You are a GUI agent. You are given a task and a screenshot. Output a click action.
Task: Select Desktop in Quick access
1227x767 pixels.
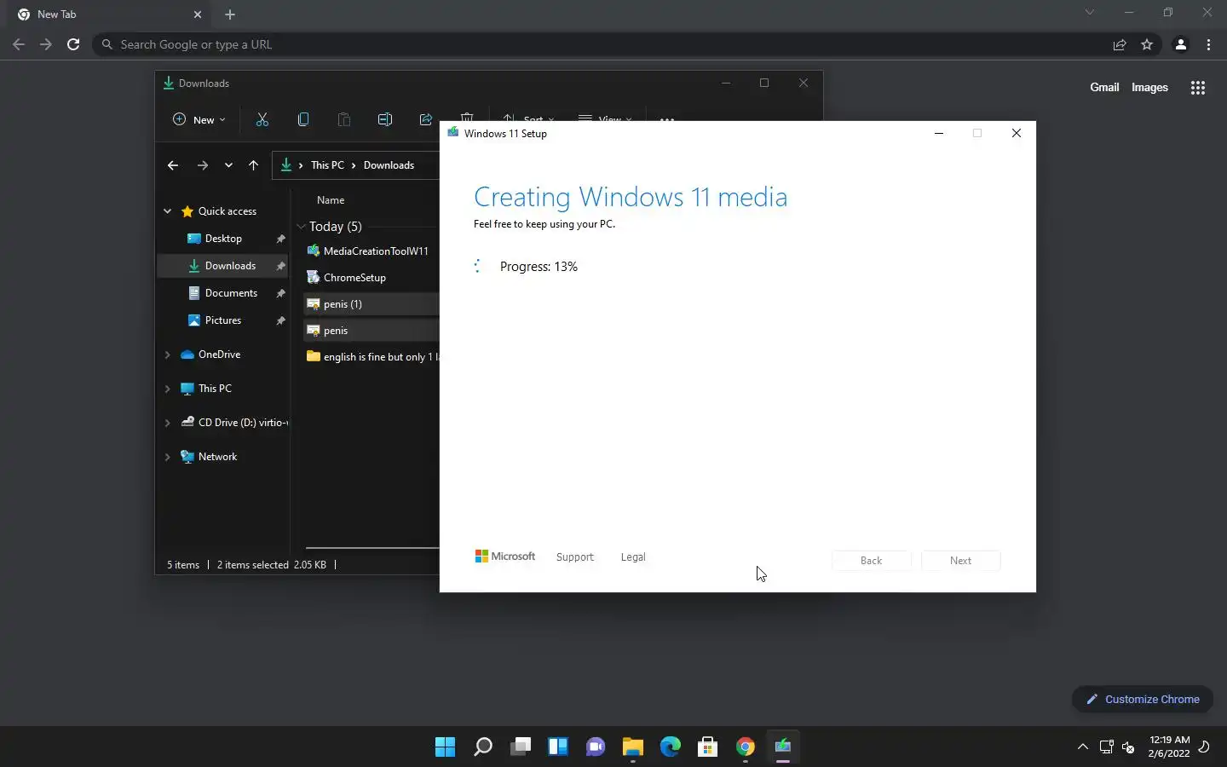pos(223,239)
